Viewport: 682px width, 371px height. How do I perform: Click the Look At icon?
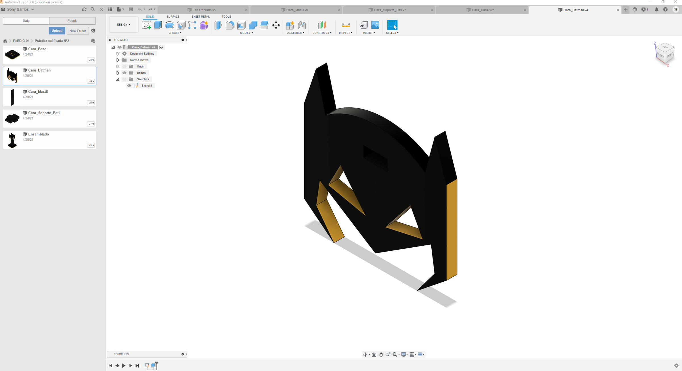point(374,354)
